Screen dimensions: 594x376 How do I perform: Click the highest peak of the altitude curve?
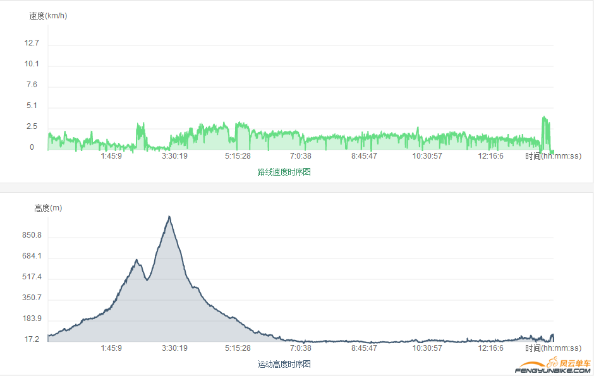coord(169,217)
